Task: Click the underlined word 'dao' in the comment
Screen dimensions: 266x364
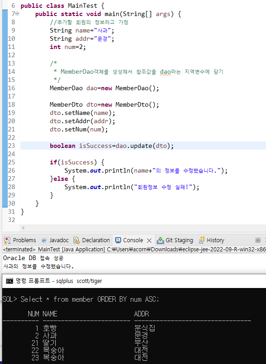Action: [165, 72]
